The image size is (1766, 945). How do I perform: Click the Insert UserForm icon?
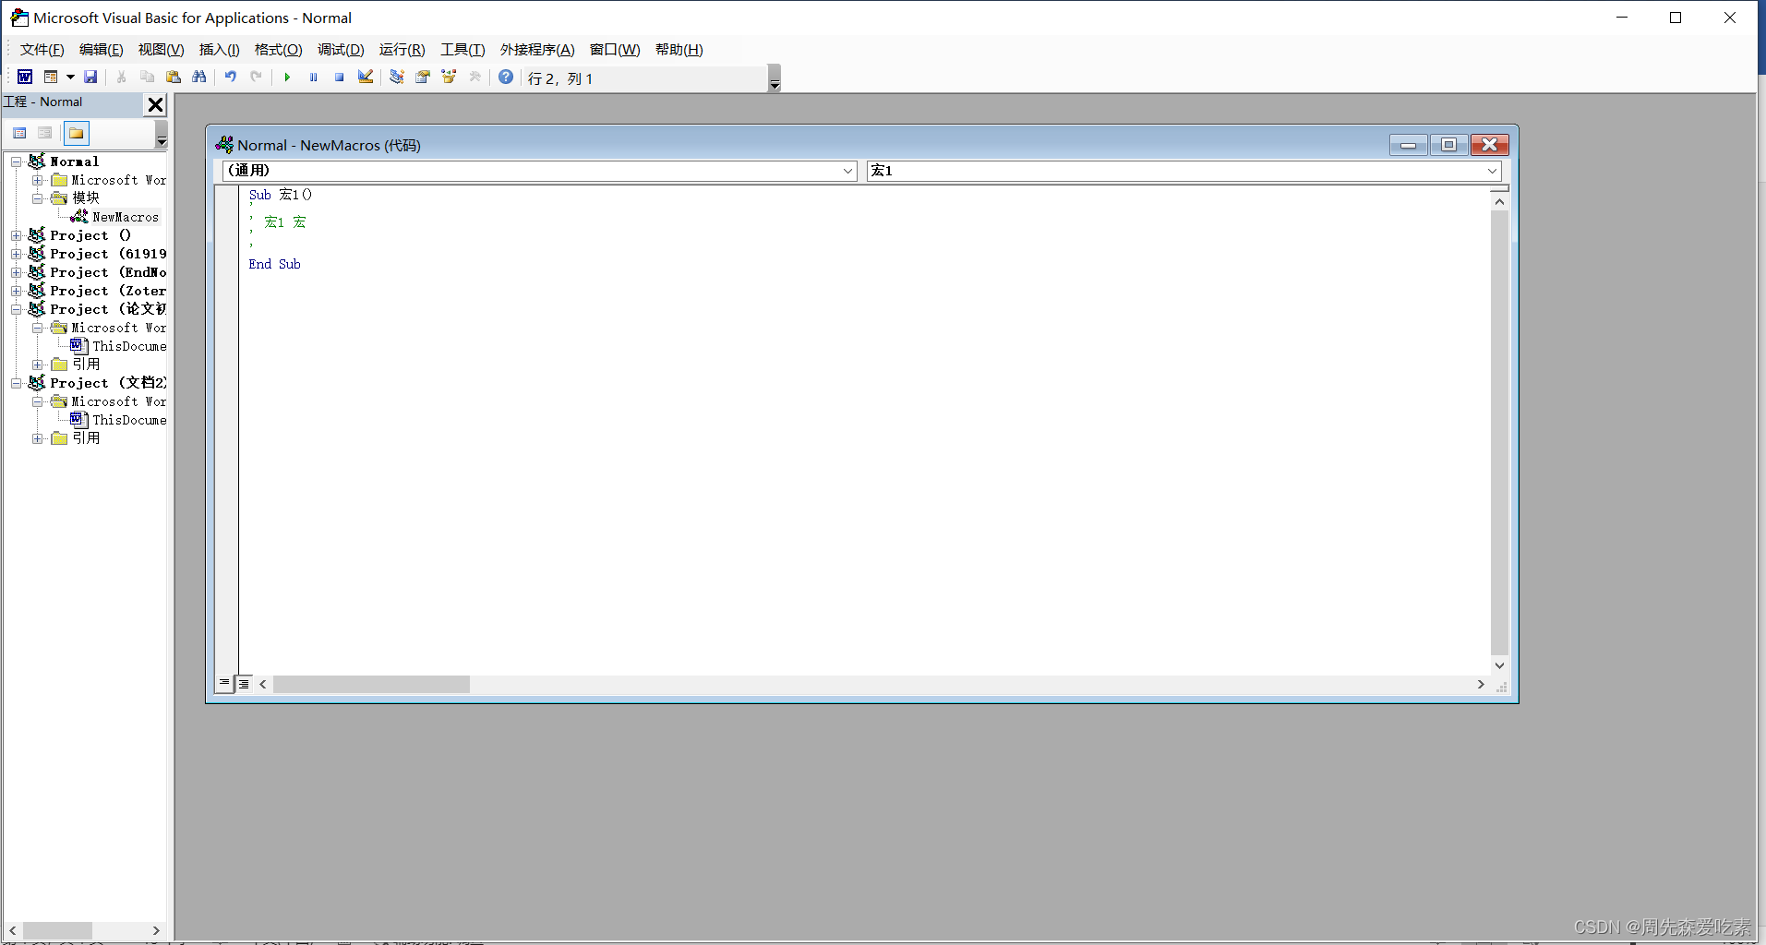pos(51,77)
